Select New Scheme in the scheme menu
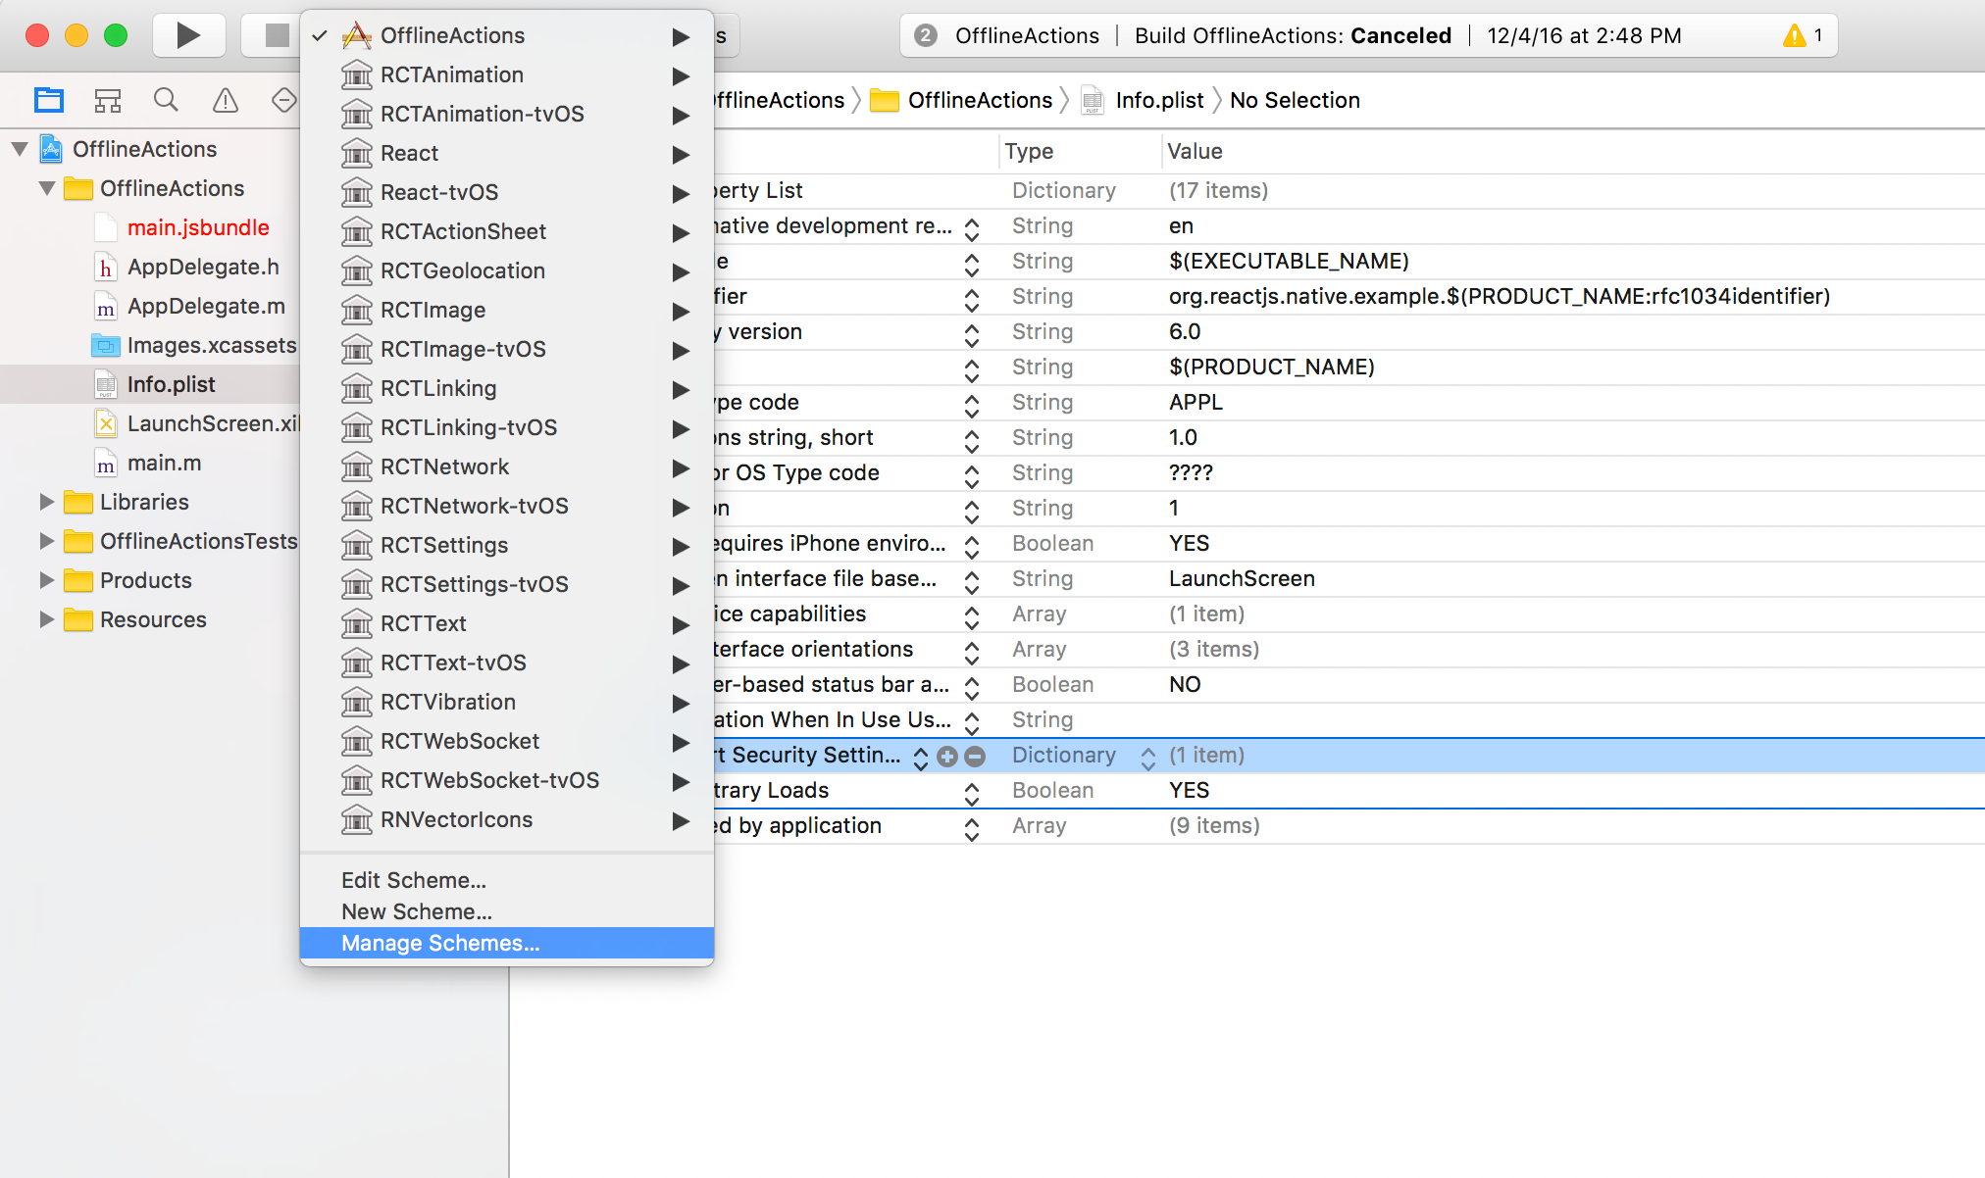This screenshot has width=1985, height=1178. click(416, 910)
